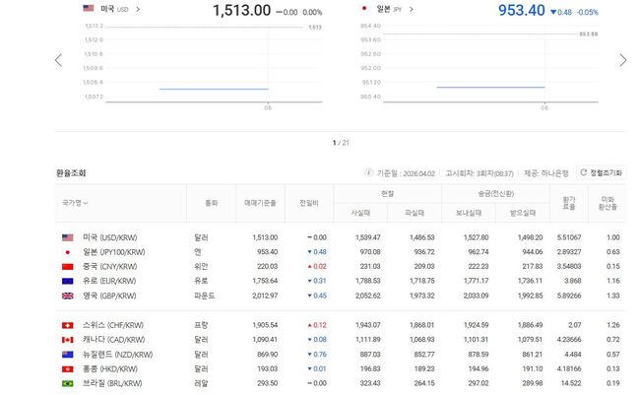Click the EU flag icon
The height and width of the screenshot is (395, 640).
pos(68,282)
